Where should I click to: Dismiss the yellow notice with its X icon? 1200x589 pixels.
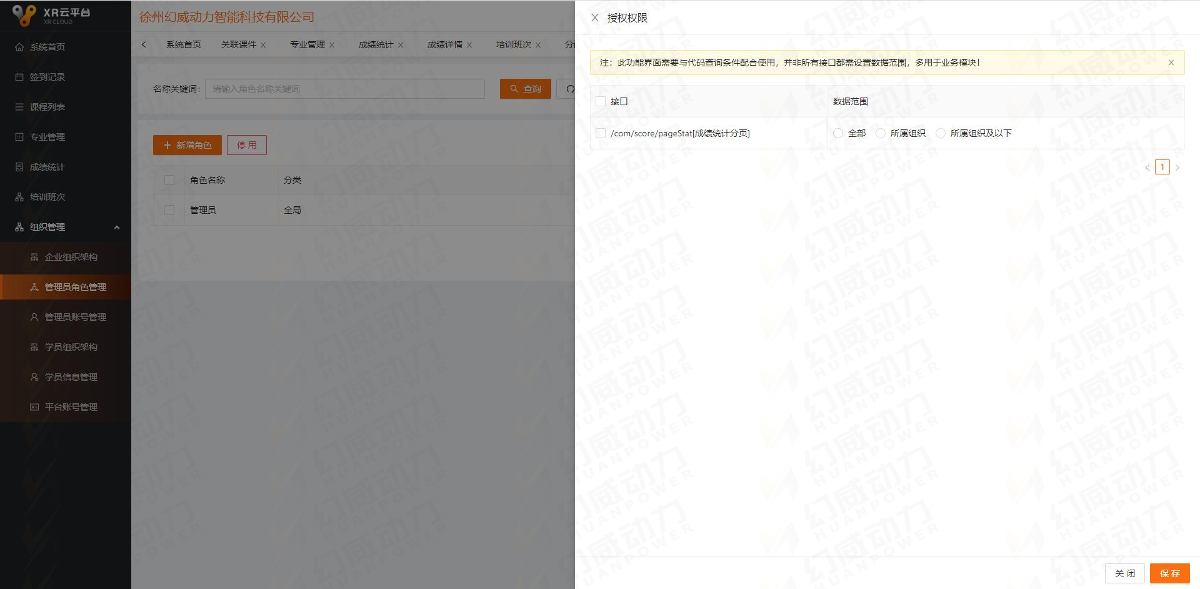(x=1171, y=63)
